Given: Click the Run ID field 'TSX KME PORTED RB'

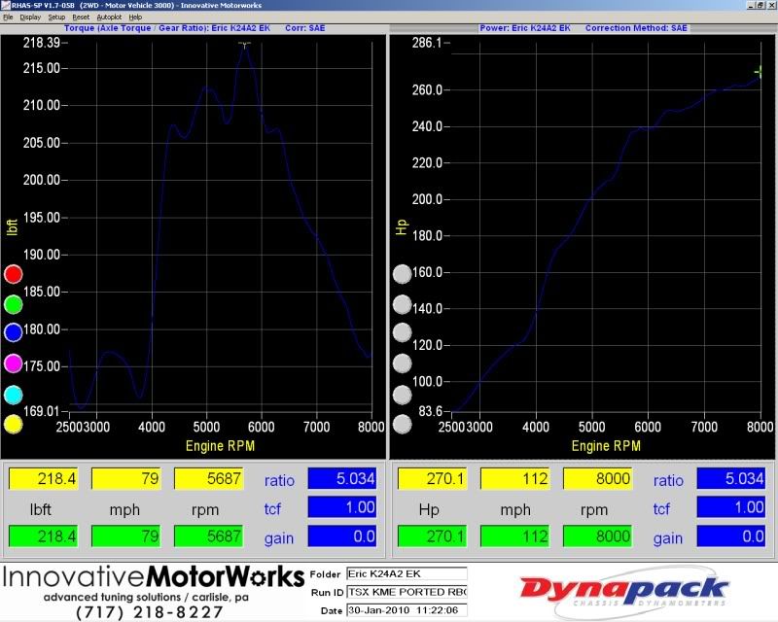Looking at the screenshot, I should pos(407,592).
